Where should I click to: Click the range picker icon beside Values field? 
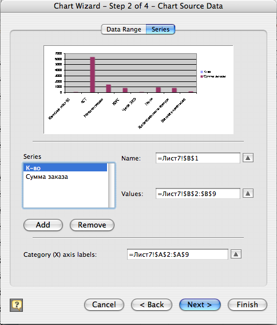[x=248, y=193]
